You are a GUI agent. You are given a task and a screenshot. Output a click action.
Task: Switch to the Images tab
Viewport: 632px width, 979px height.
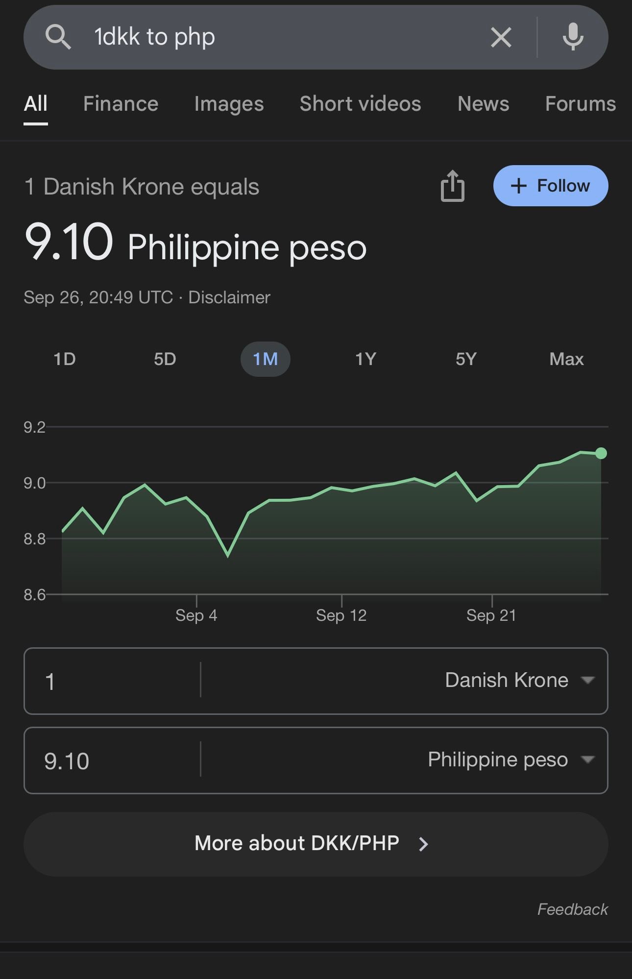229,104
